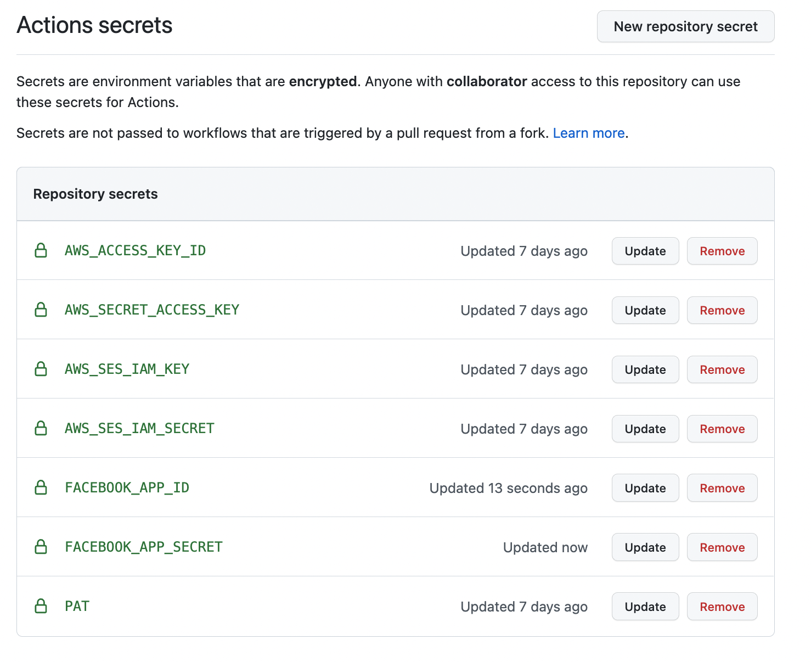
Task: Update the FACEBOOK_APP_SECRET secret
Action: point(645,547)
